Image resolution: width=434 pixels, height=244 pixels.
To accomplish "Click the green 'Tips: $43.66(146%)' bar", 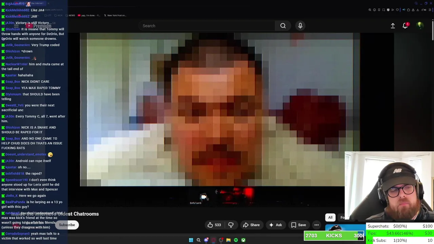I will click(400, 233).
